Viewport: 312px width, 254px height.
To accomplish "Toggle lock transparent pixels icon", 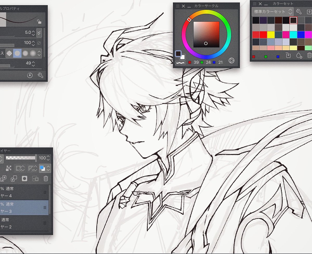I will tap(9, 168).
